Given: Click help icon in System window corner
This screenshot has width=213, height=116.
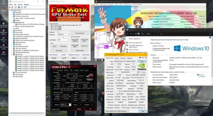Looking at the screenshot, I should click(x=210, y=37).
